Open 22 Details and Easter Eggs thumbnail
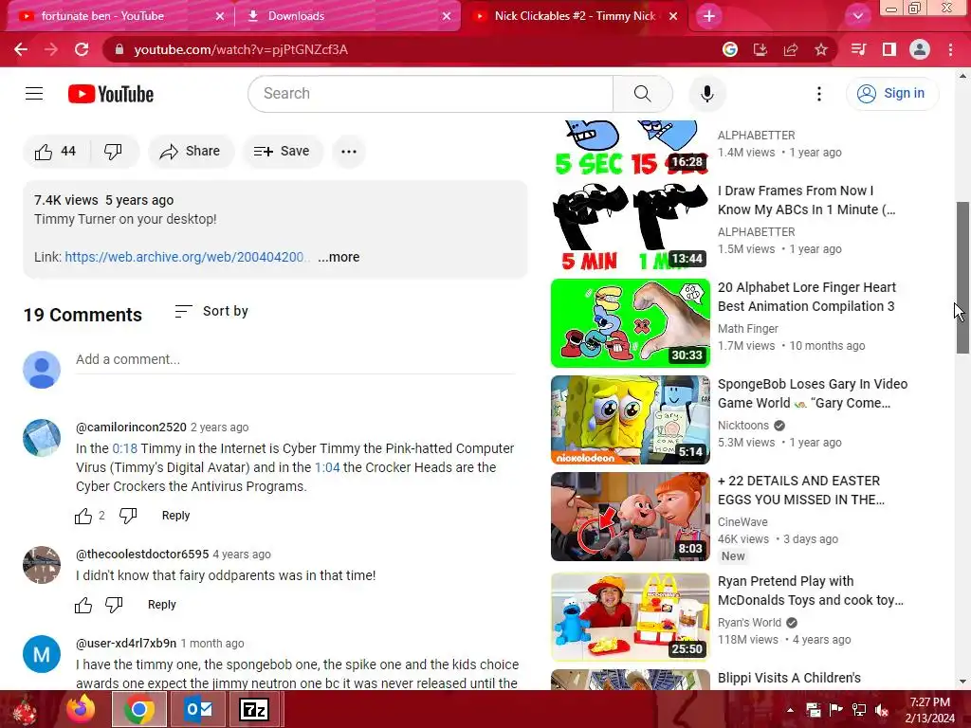The height and width of the screenshot is (728, 971). (631, 517)
